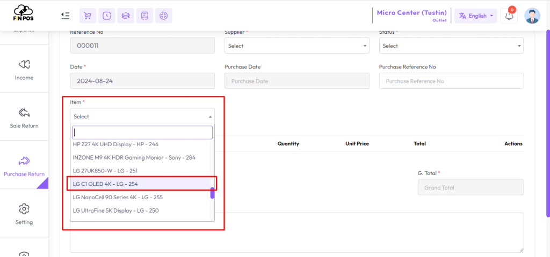Viewport: 550px width, 257px height.
Task: Click the Total column header
Action: click(x=419, y=143)
